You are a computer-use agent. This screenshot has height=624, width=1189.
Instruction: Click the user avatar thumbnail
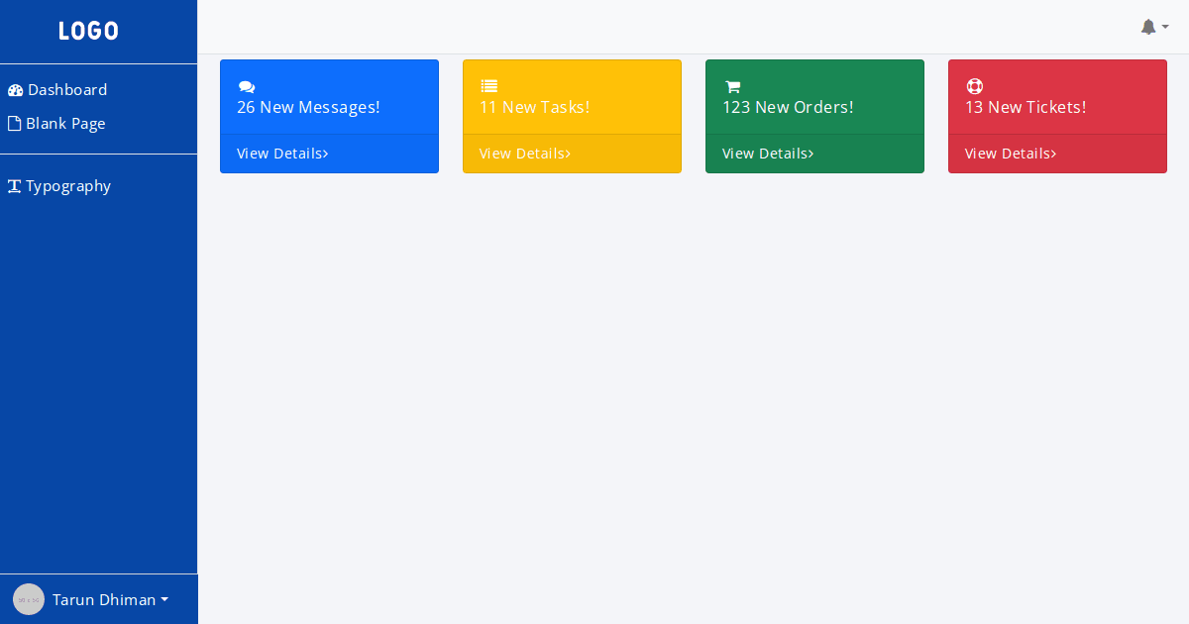tap(29, 599)
